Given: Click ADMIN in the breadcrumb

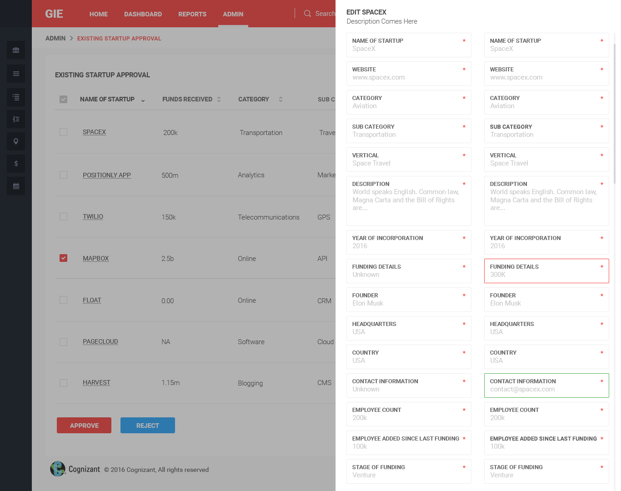Looking at the screenshot, I should click(x=55, y=38).
